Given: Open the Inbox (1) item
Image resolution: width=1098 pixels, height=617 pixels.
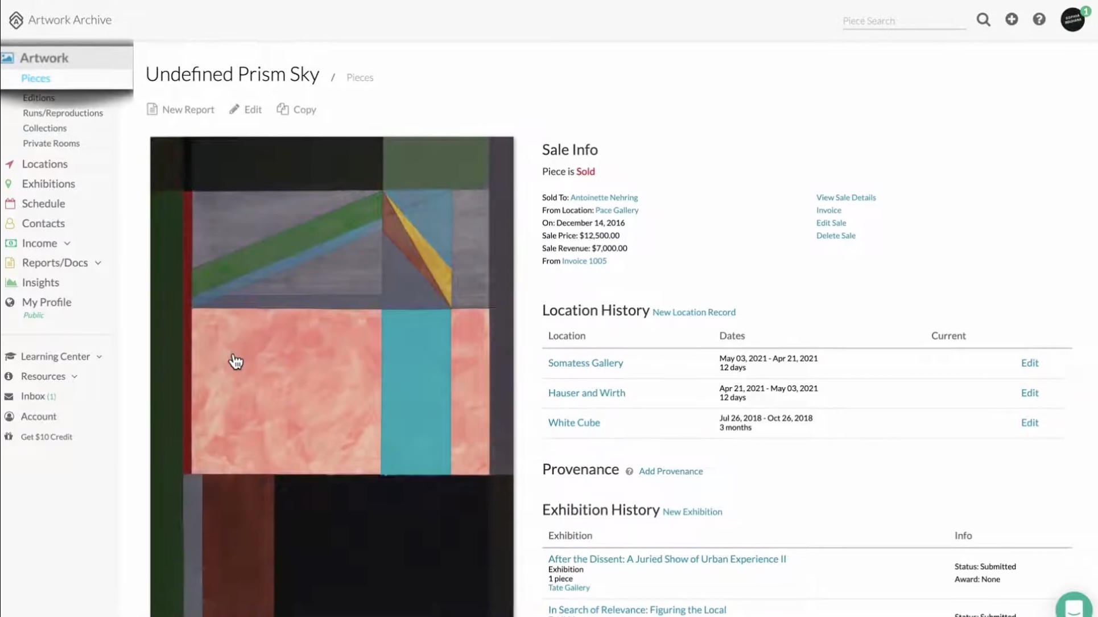Looking at the screenshot, I should [38, 396].
